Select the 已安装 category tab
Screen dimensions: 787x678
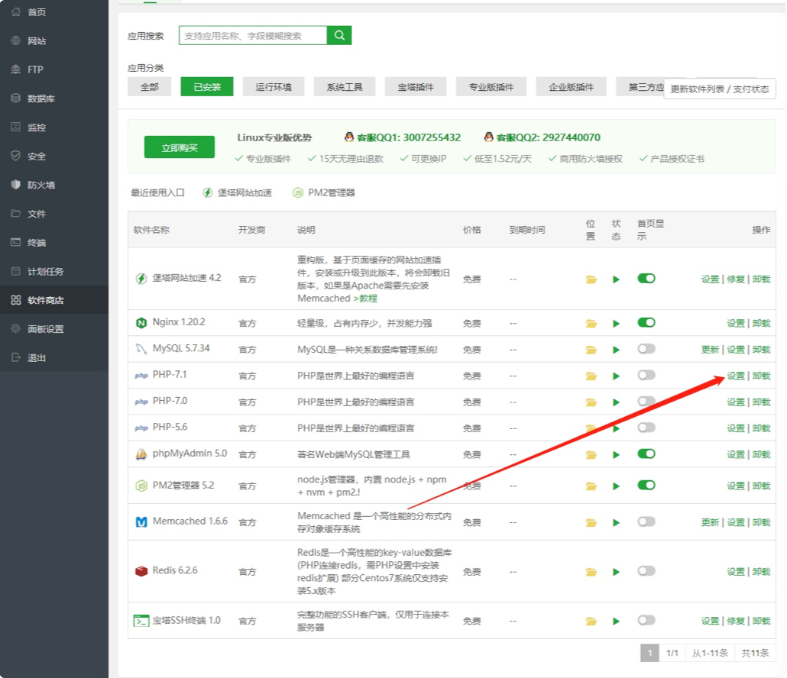click(x=207, y=87)
